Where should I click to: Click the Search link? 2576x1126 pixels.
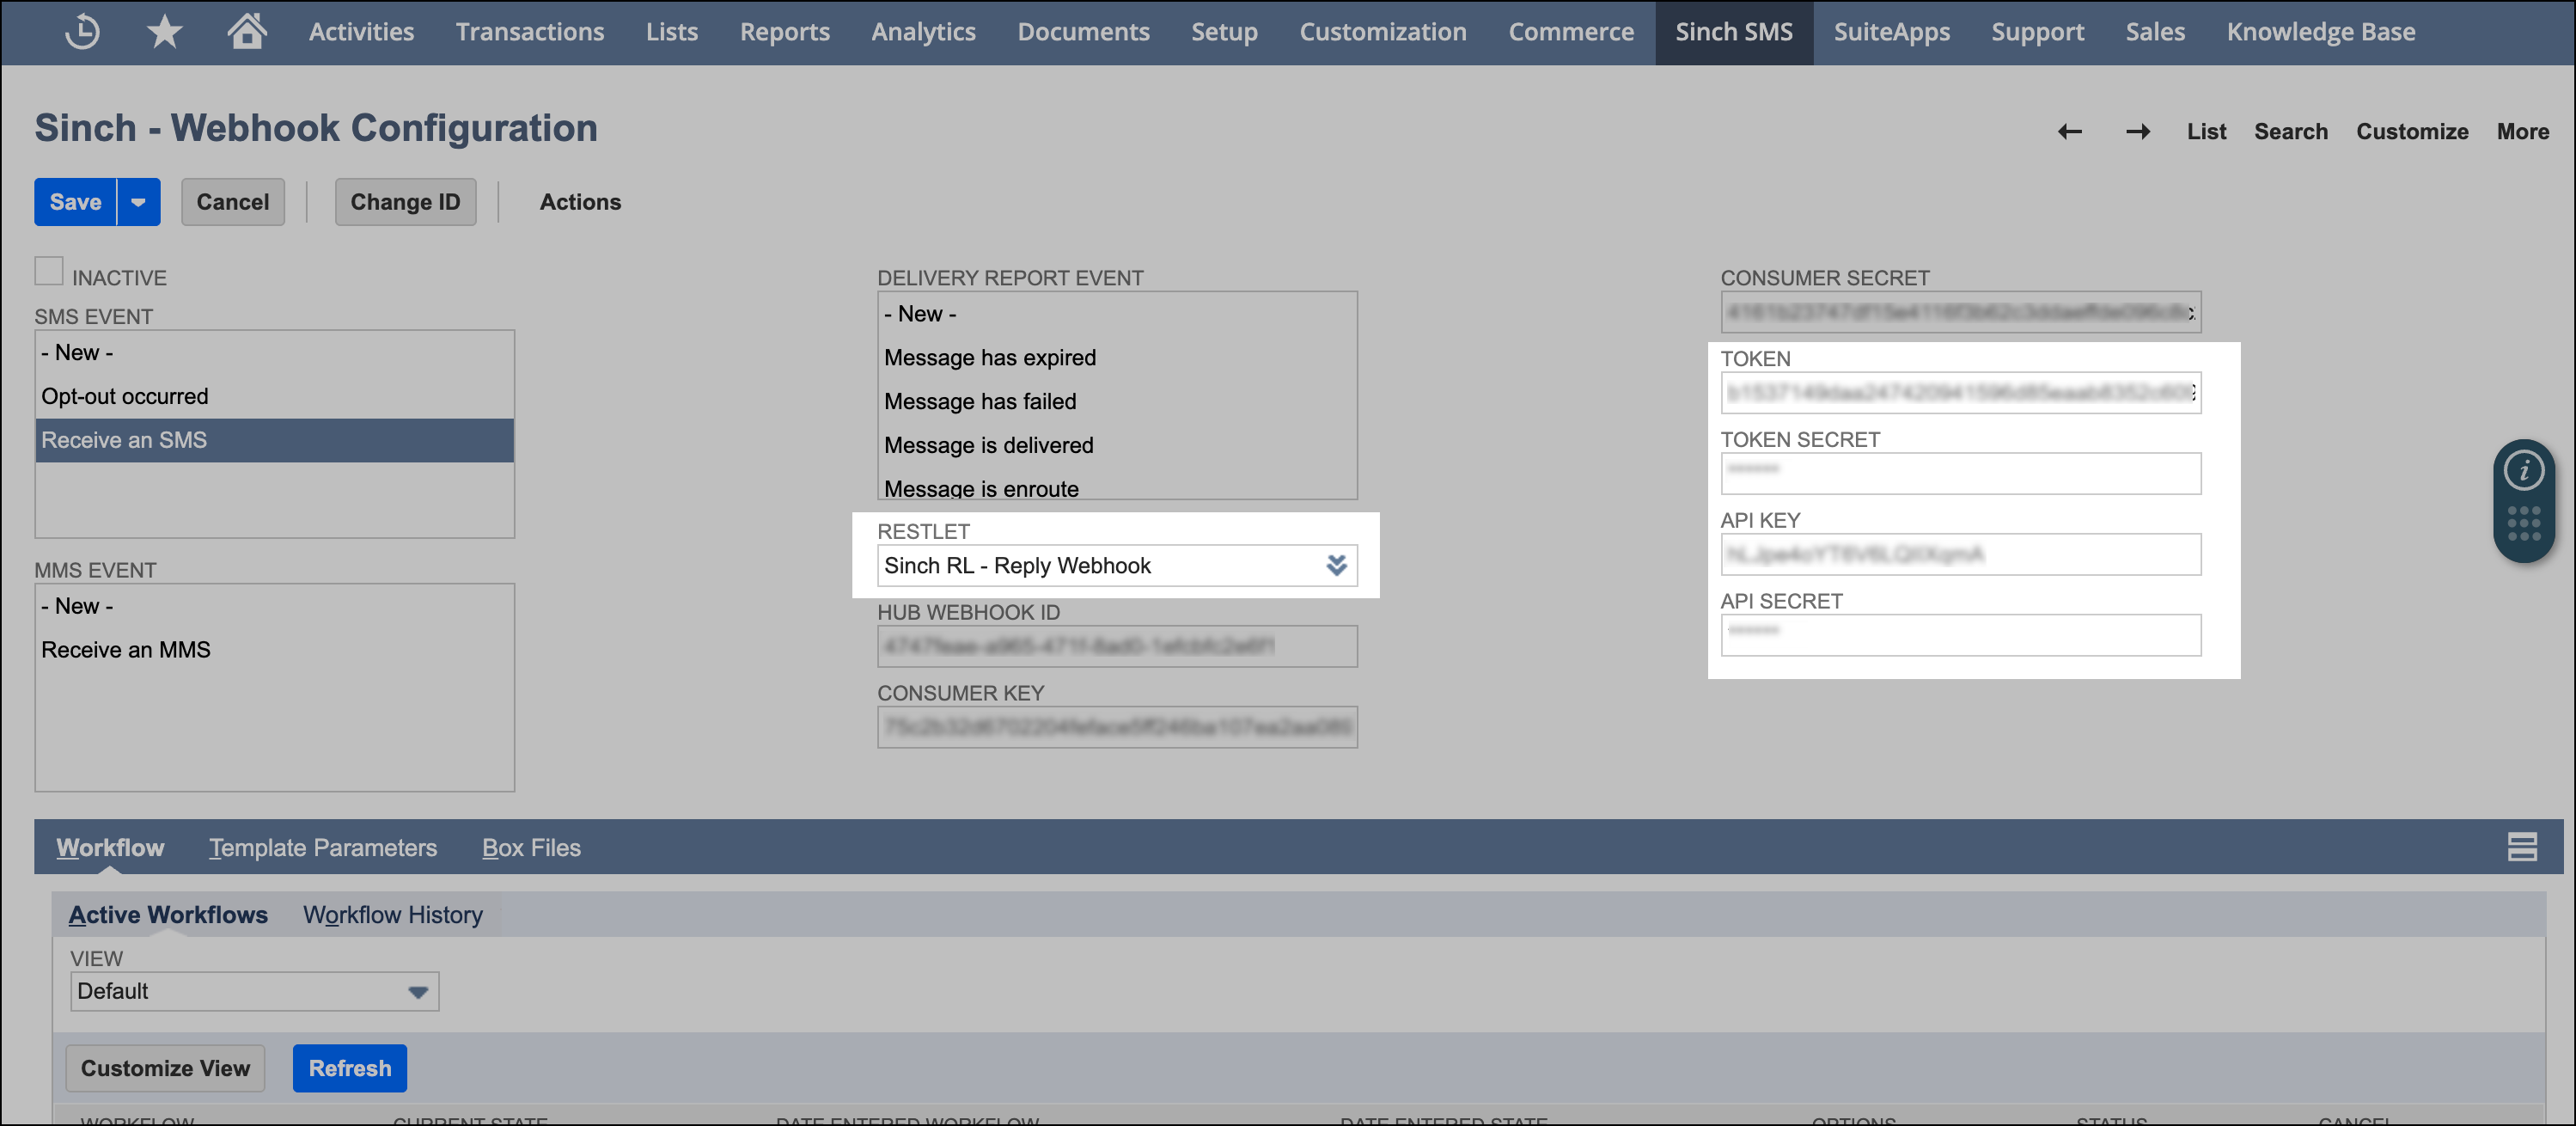[2290, 132]
